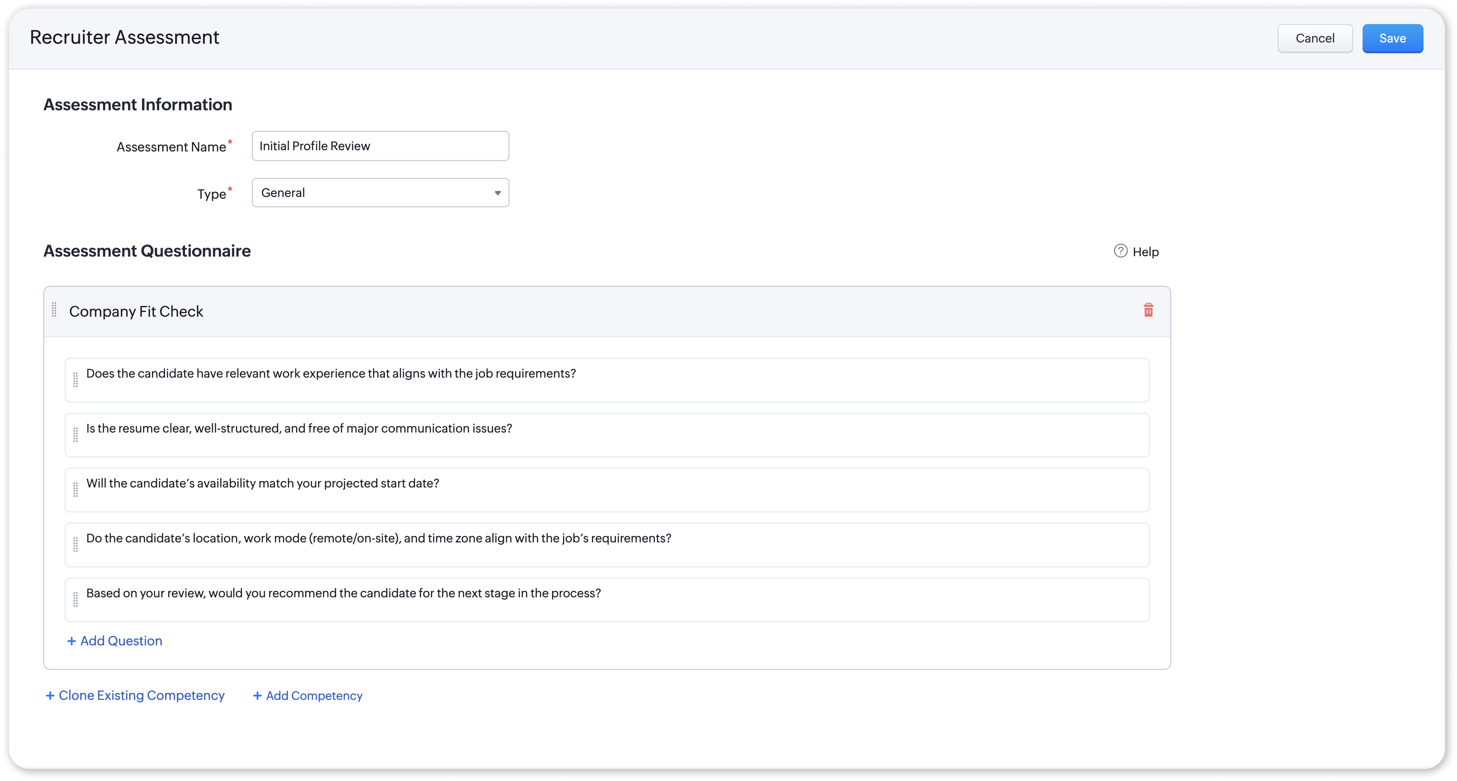Edit the Company Fit Check title field
Screen dimensions: 1457x781
[x=198, y=312]
